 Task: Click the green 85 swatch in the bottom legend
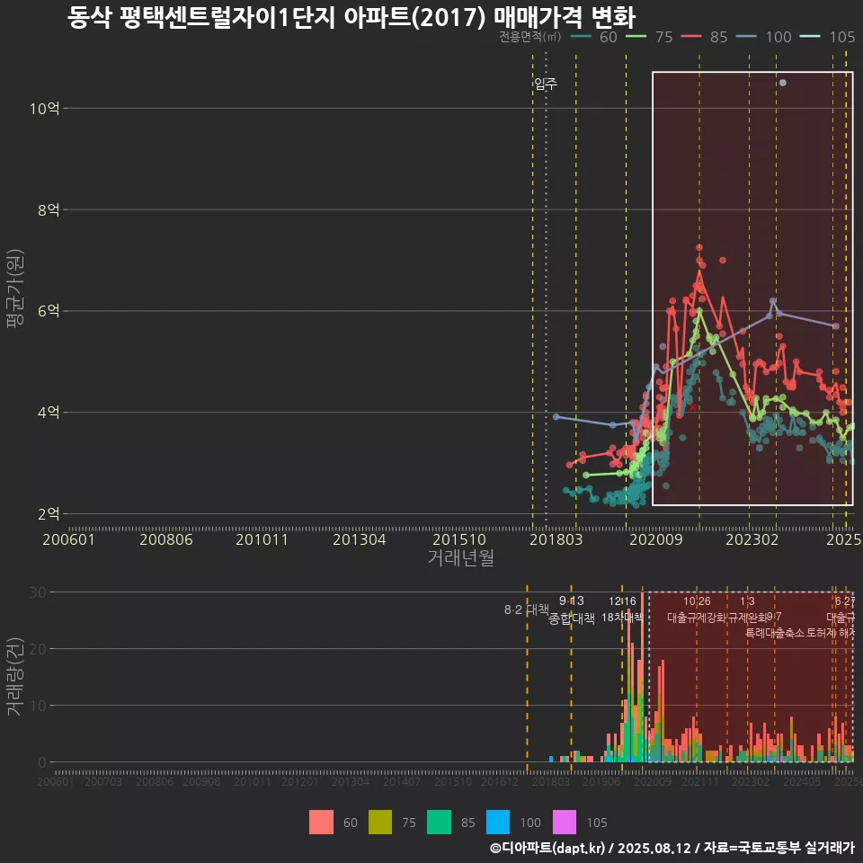439,823
